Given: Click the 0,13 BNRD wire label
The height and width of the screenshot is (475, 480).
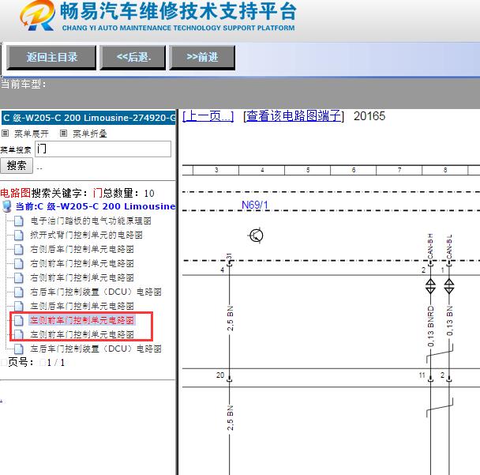Looking at the screenshot, I should [x=431, y=326].
